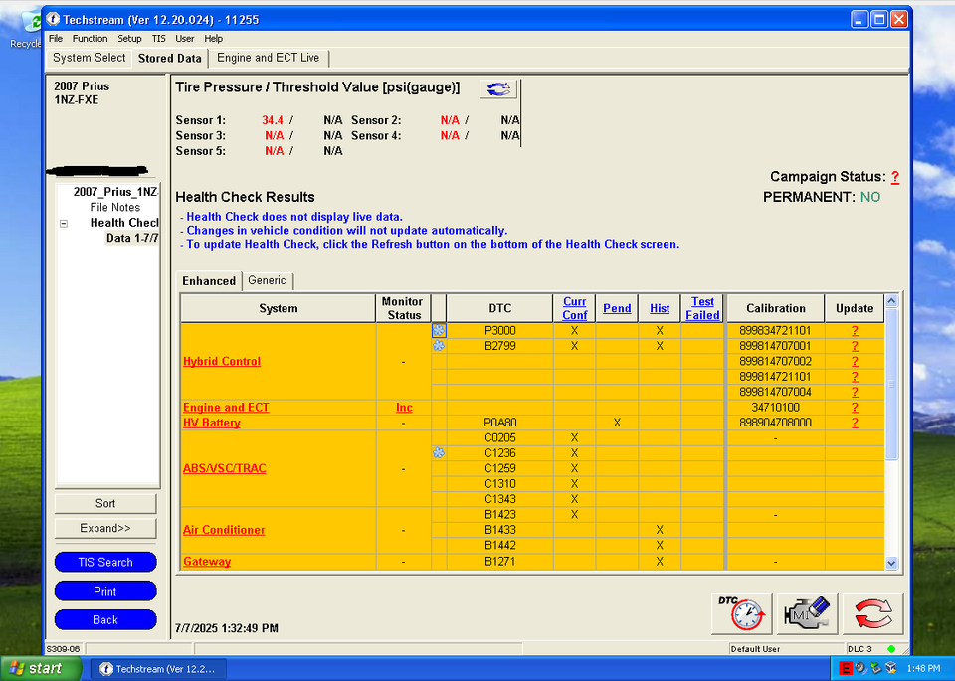
Task: Click the Print button
Action: coord(105,591)
